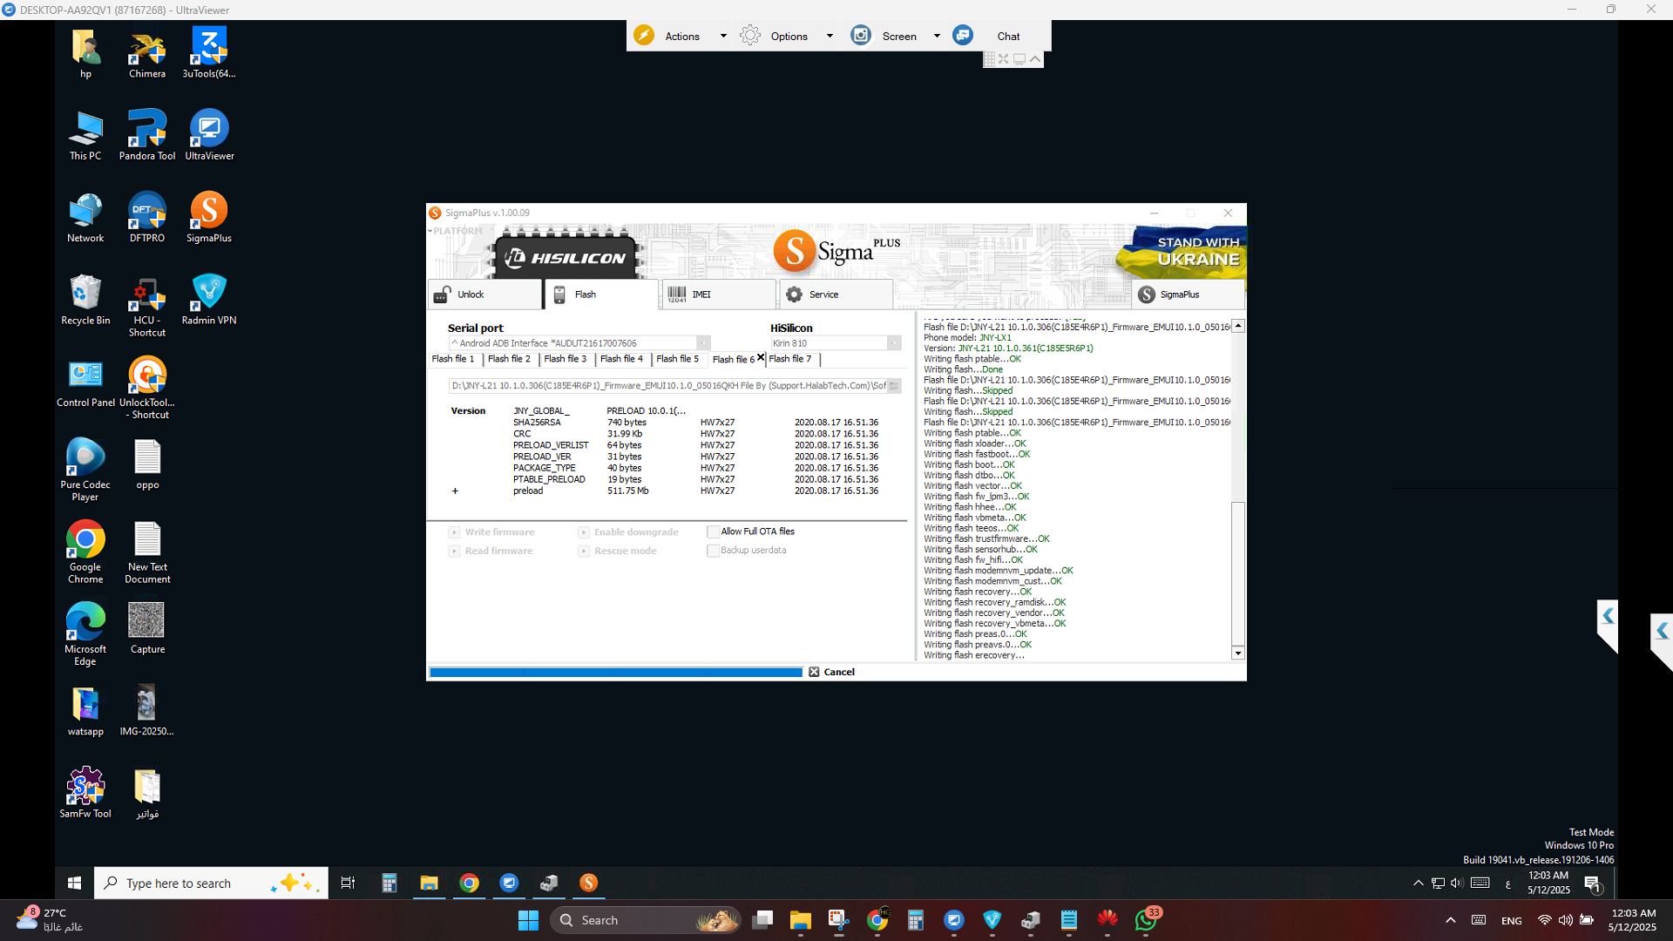1673x941 pixels.
Task: Select the Flash file 5 tab
Action: 677,359
